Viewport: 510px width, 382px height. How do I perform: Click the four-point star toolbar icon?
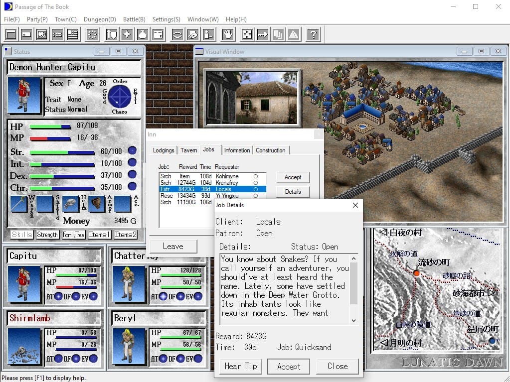[127, 34]
